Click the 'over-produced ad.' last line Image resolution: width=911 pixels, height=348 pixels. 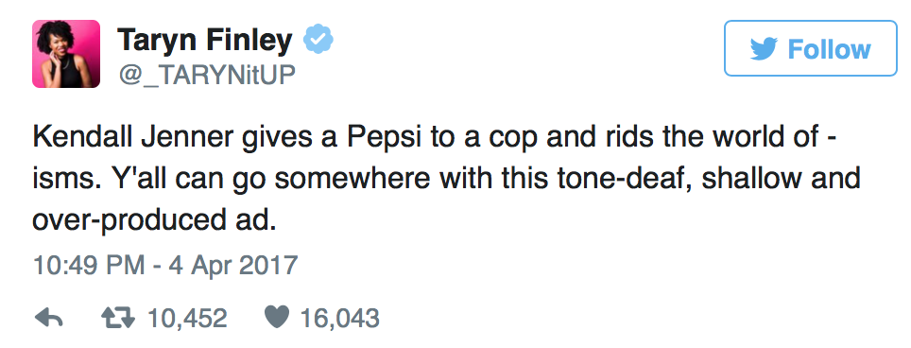tap(154, 219)
